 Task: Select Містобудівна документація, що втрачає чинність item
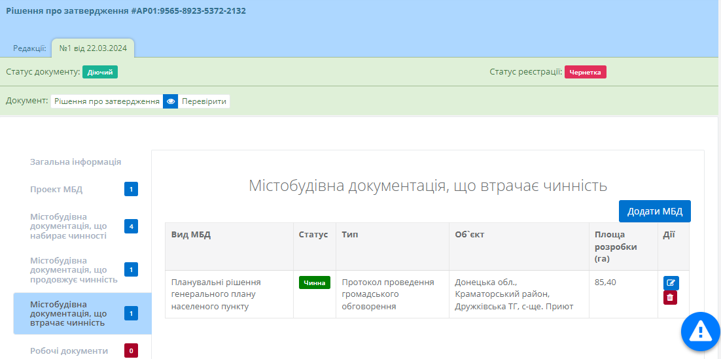coord(68,314)
